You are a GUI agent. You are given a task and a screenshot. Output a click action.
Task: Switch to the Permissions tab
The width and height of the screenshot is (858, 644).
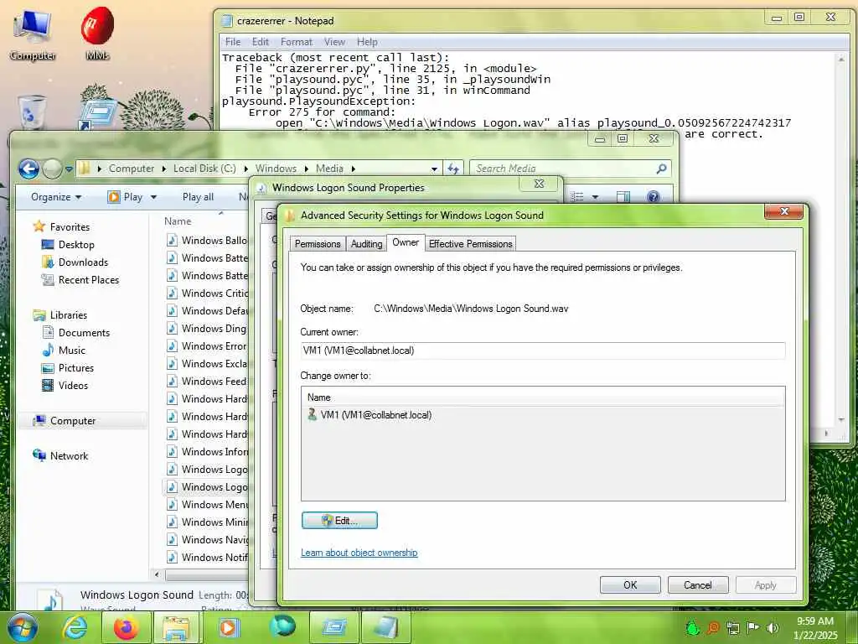pos(318,244)
